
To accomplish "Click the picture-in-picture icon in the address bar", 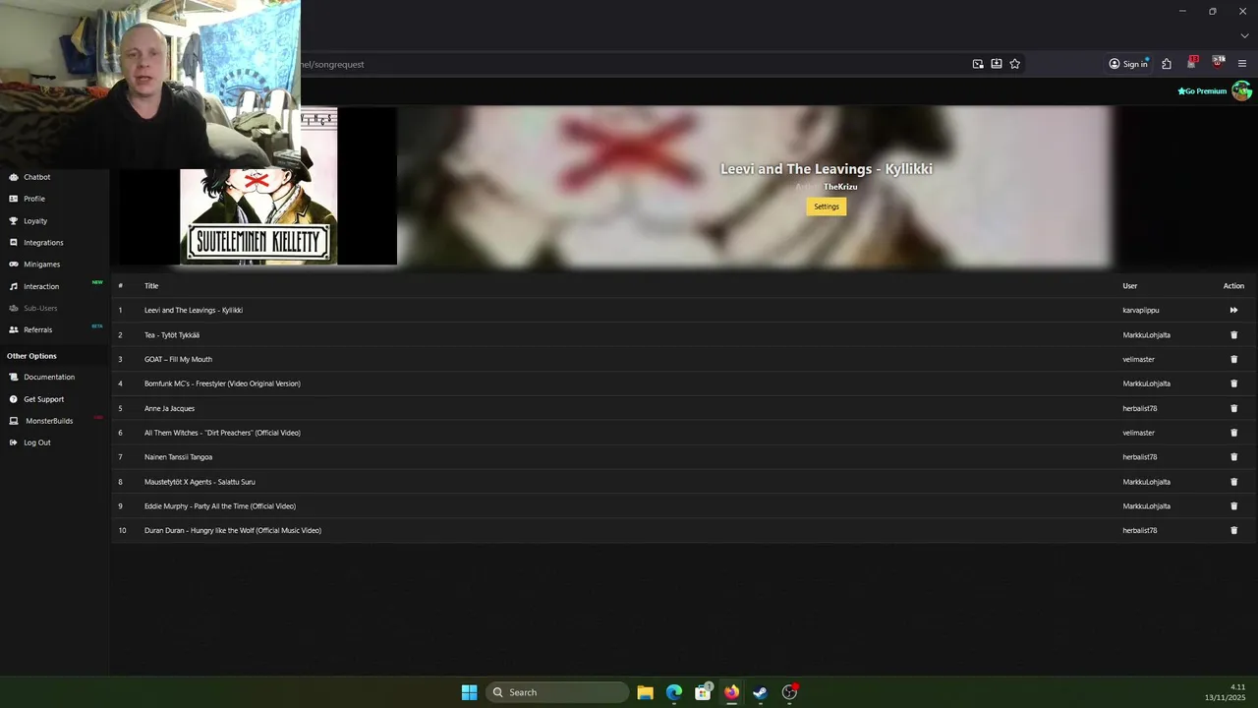I will tap(978, 64).
